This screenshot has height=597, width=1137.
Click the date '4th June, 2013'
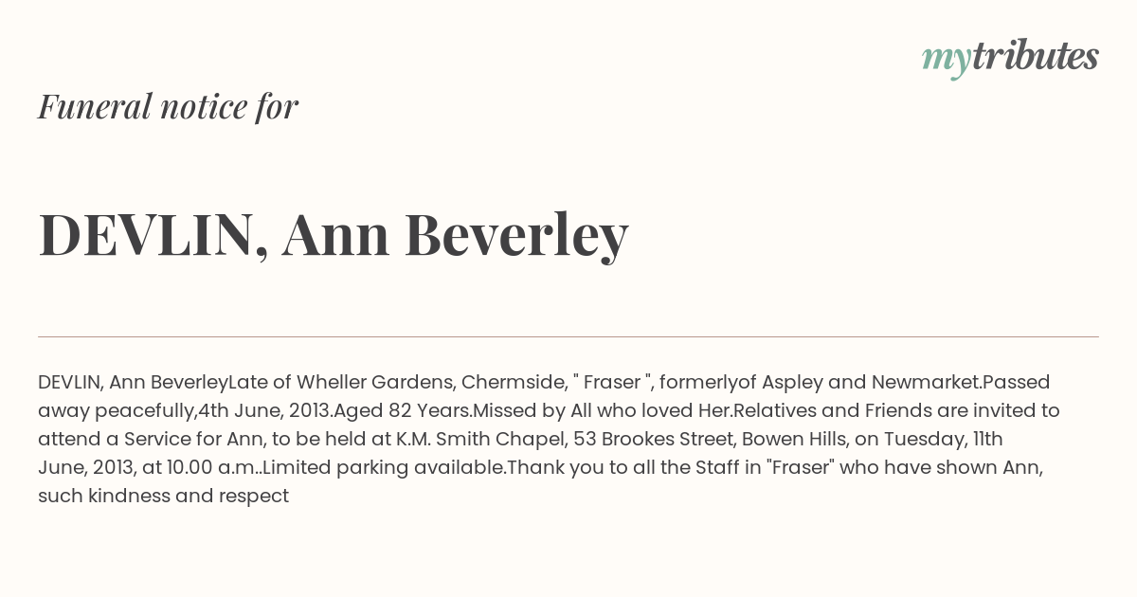[x=265, y=411]
